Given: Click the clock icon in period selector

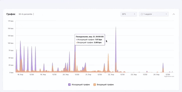Looking at the screenshot, I should (142, 14).
